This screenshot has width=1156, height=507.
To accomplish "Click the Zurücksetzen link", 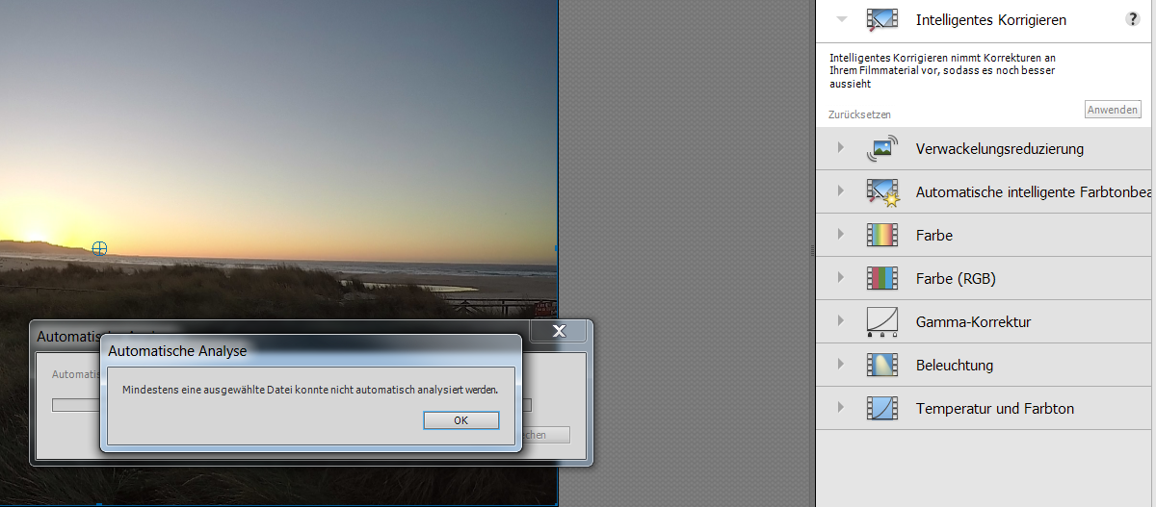I will click(860, 114).
